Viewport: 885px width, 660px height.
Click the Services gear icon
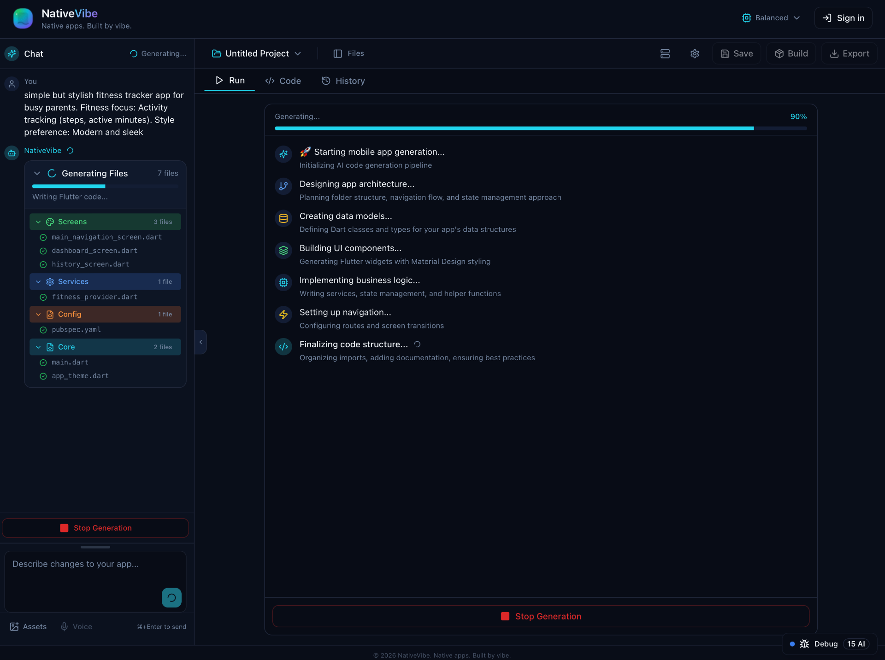coord(50,282)
